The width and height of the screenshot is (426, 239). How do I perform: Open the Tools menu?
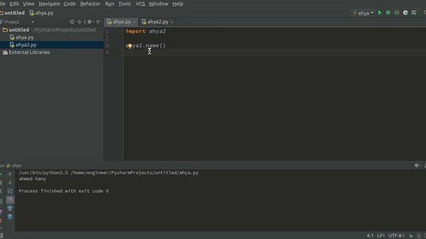tap(124, 4)
